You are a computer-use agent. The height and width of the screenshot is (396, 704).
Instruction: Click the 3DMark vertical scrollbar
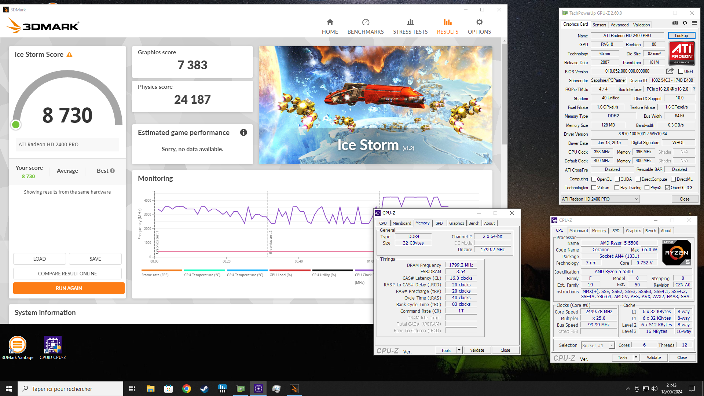click(x=504, y=93)
